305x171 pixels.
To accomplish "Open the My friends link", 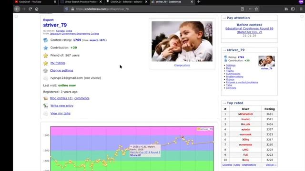I will click(58, 63).
